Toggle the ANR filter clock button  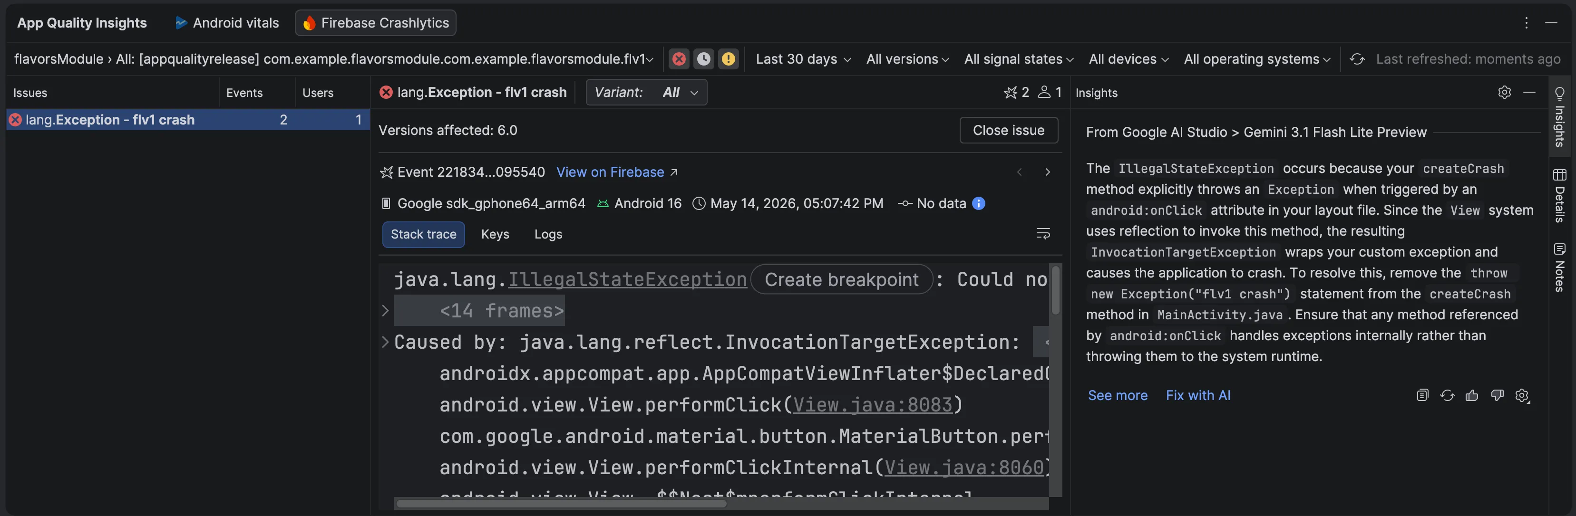pyautogui.click(x=704, y=59)
